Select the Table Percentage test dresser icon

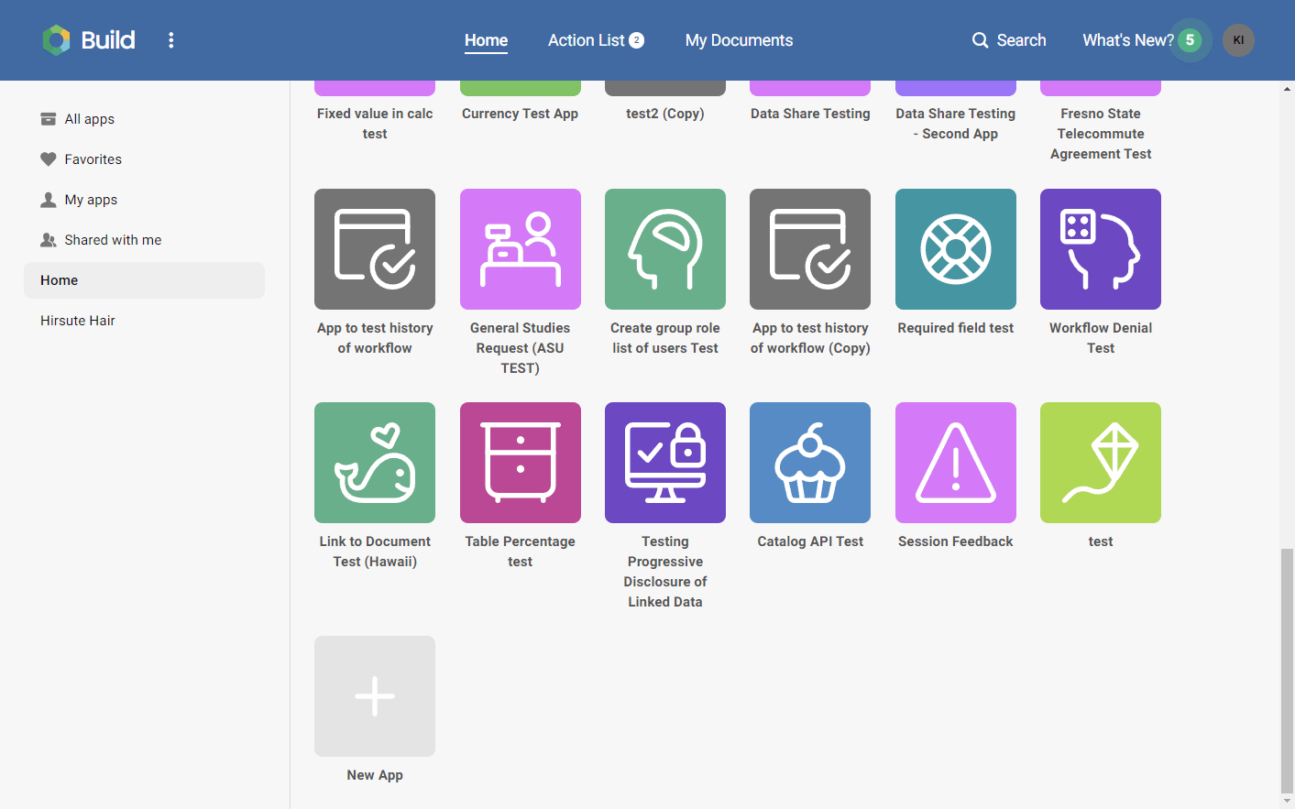tap(520, 462)
